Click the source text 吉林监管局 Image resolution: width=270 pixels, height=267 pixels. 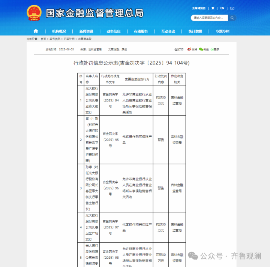click(x=95, y=49)
